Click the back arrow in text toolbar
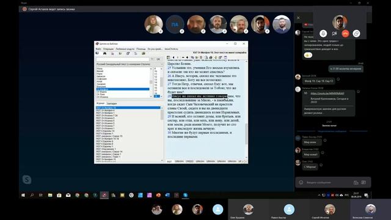 [x=174, y=57]
